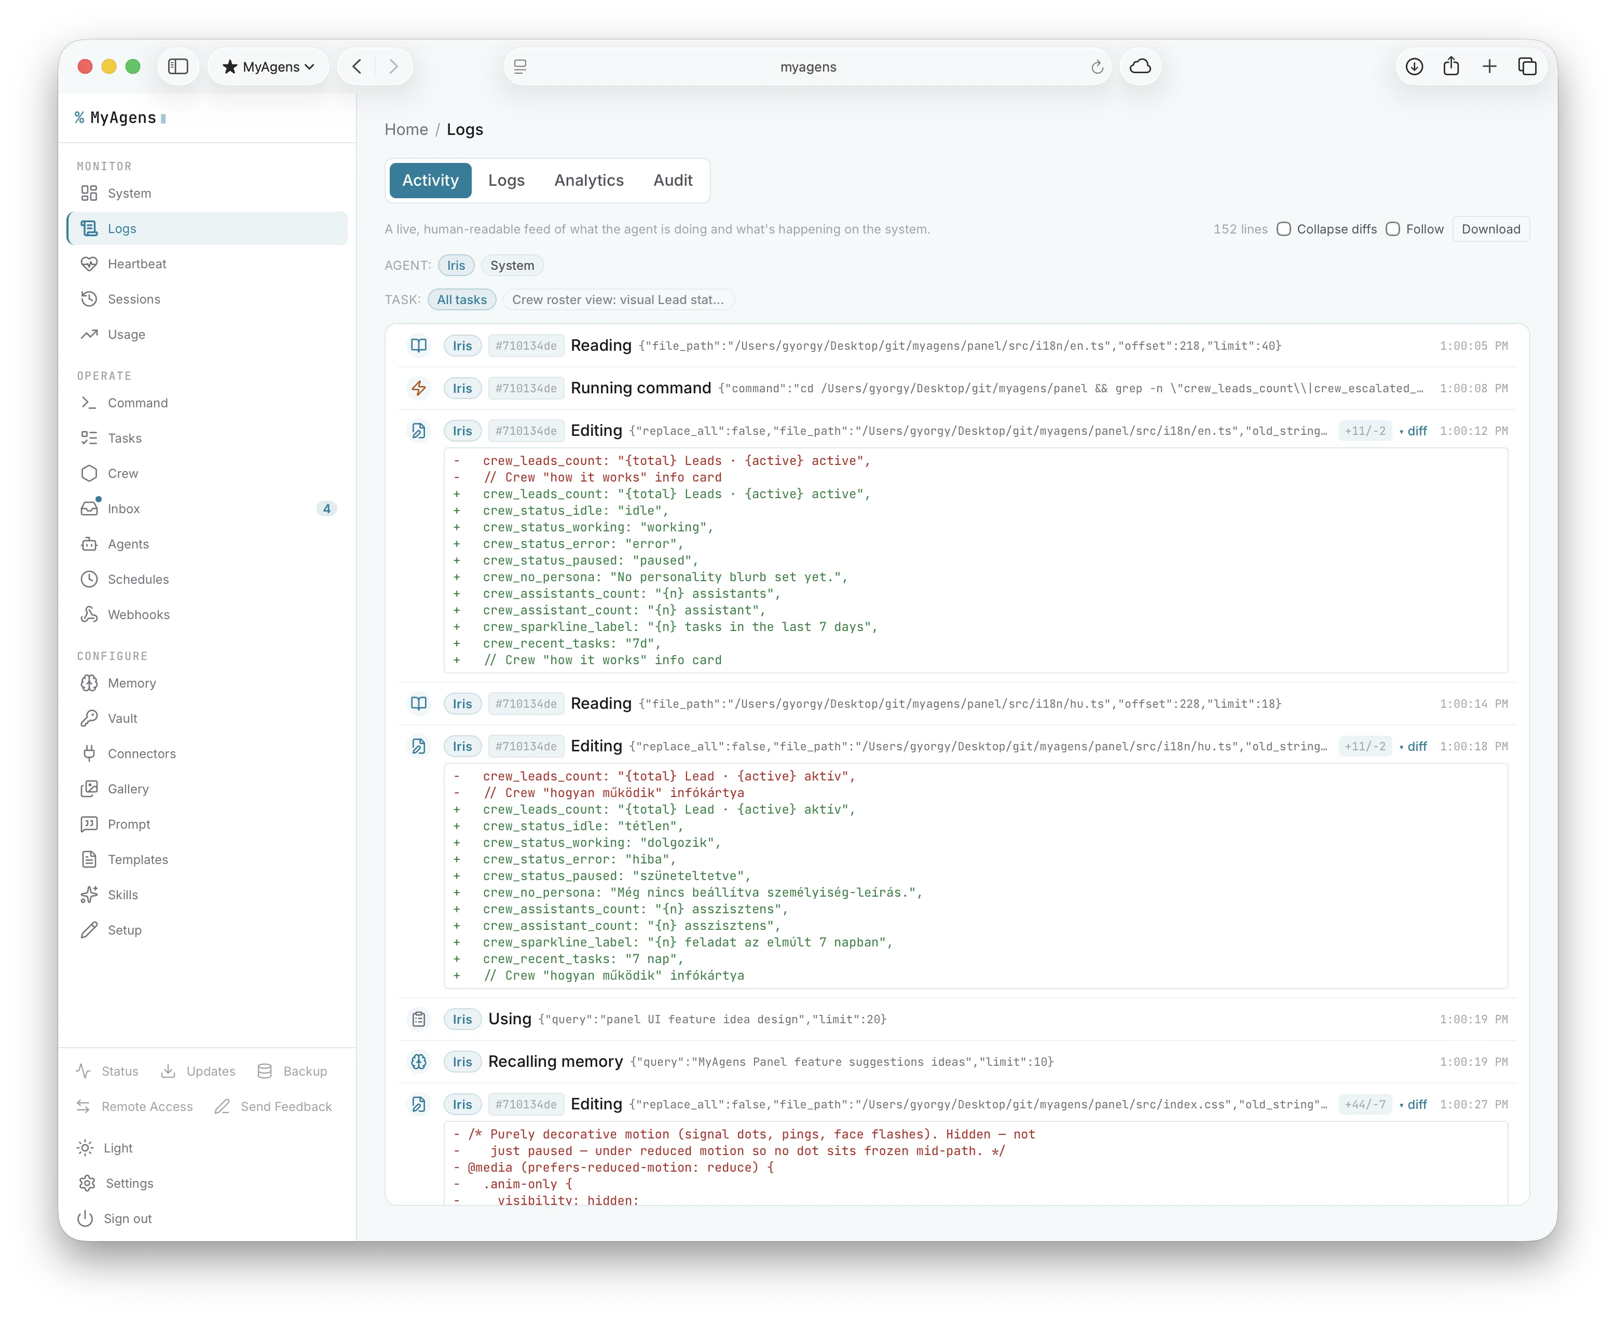
Task: Open Usage trends page
Action: coord(207,334)
